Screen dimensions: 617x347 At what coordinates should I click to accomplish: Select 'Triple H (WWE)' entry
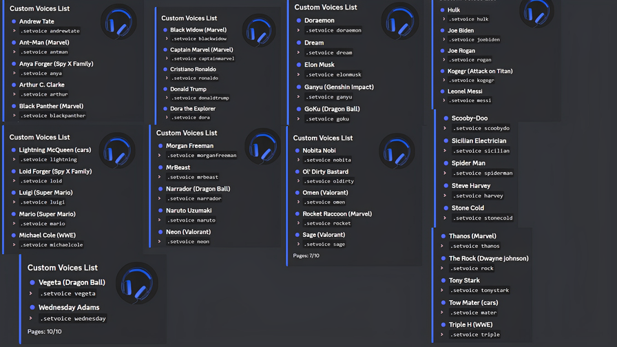pyautogui.click(x=470, y=324)
